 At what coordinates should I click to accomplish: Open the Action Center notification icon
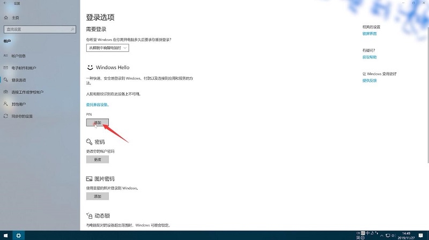(x=421, y=235)
